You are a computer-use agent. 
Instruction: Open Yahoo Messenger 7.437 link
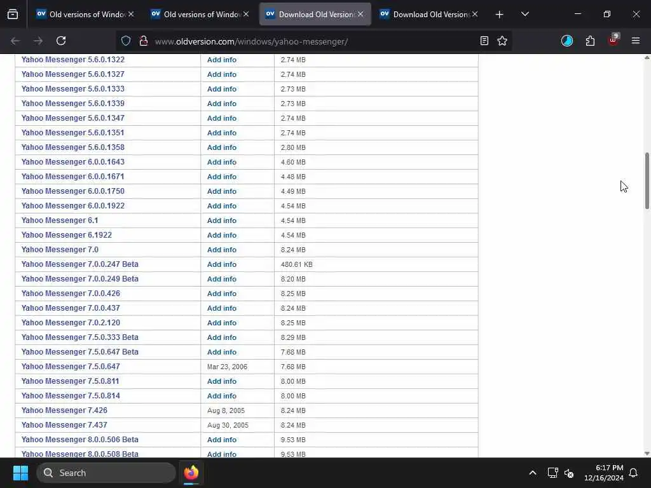click(x=64, y=425)
